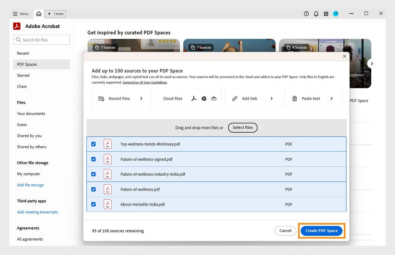Click the Add link chain icon
Viewport: 395px width, 255px height.
pos(235,99)
